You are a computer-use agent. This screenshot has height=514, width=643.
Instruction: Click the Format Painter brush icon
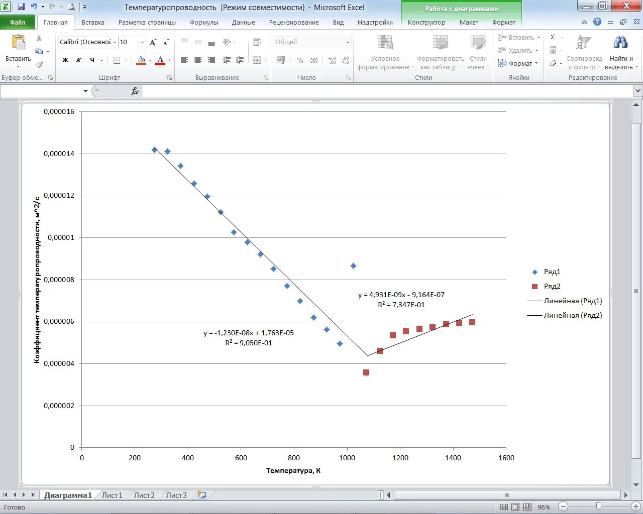coord(39,64)
